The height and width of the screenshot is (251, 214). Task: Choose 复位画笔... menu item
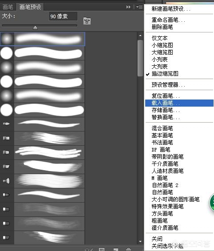click(x=166, y=96)
